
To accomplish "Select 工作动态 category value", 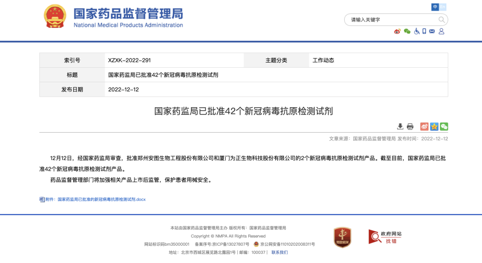I will point(323,61).
